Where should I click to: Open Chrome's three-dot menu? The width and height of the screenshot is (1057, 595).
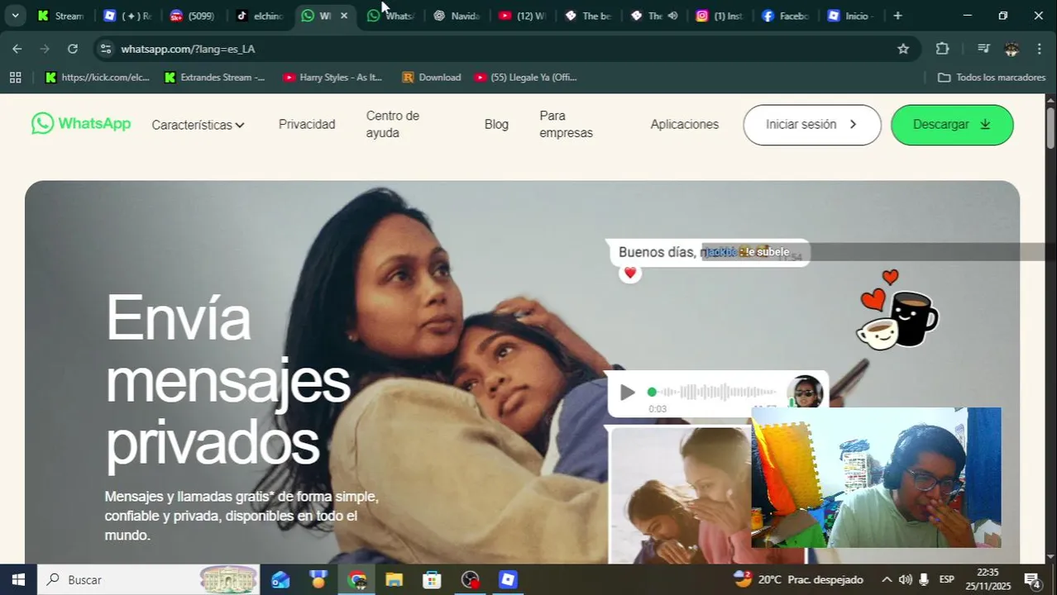pyautogui.click(x=1040, y=49)
